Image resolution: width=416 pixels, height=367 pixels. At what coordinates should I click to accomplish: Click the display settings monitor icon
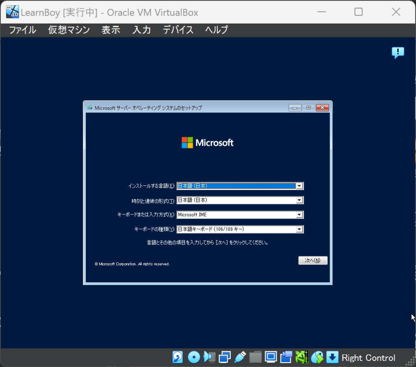tap(271, 357)
